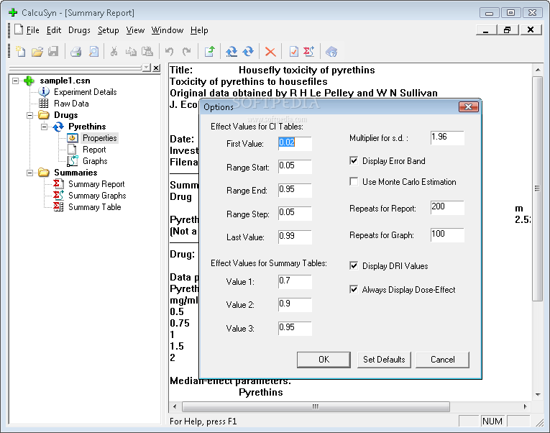The height and width of the screenshot is (433, 550).
Task: Click the red X Delete icon
Action: pyautogui.click(x=270, y=52)
